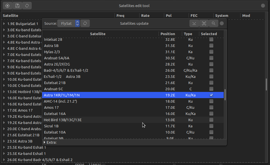
Task: Toggle checkbox for Astra 5B
Action: (211, 46)
